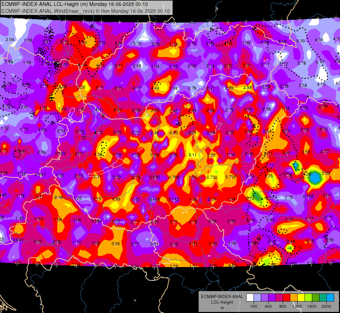Image resolution: width=340 pixels, height=313 pixels.
Task: Click the wind shear value 0.869
Action: click(x=291, y=264)
